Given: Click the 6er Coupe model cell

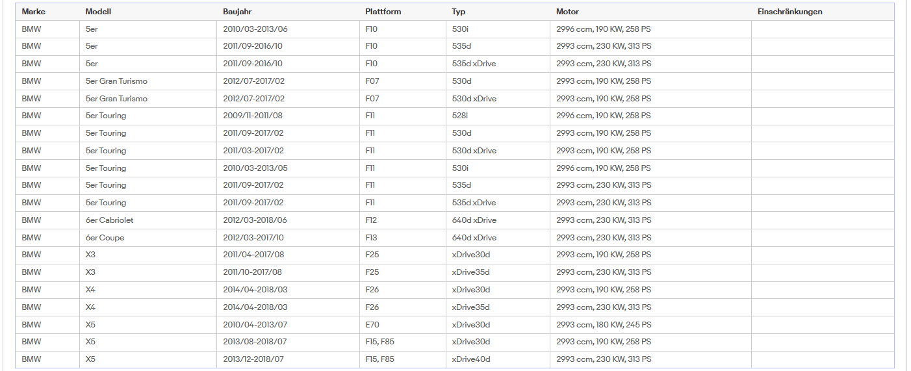Looking at the screenshot, I should point(148,238).
